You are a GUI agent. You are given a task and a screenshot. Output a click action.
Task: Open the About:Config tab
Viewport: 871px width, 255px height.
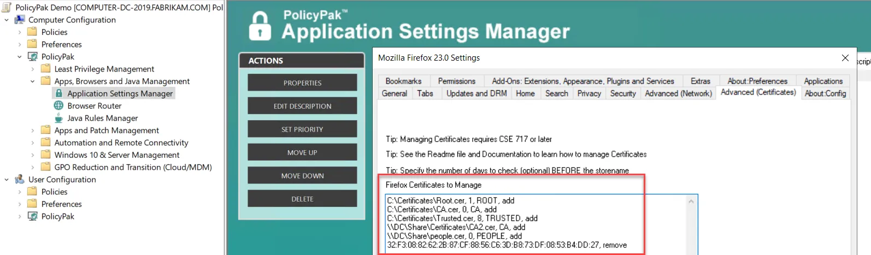click(825, 93)
